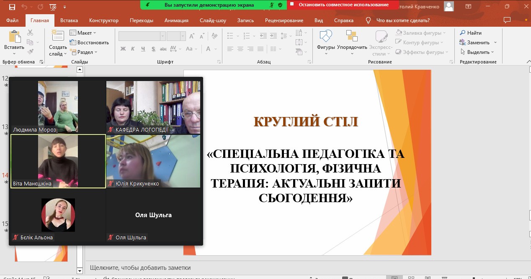Screen dimensions: 531x279
Task: Open the Слайд-шоу ribbon tab
Action: click(213, 20)
